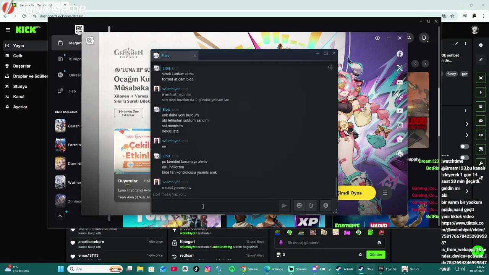
Task: Click the green Gönder button
Action: point(376,255)
